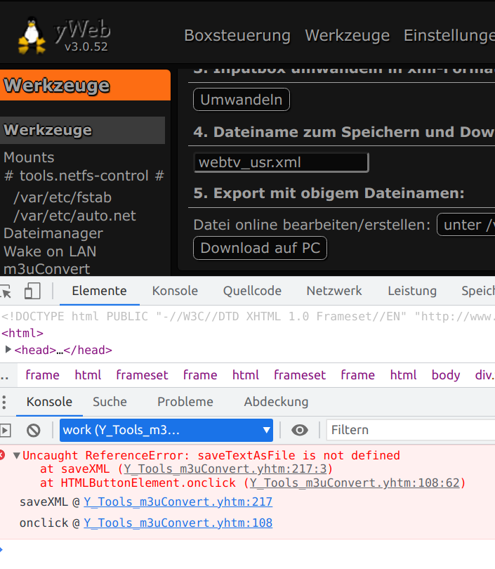Switch to the Netzwerk tab
The height and width of the screenshot is (569, 495).
point(334,291)
